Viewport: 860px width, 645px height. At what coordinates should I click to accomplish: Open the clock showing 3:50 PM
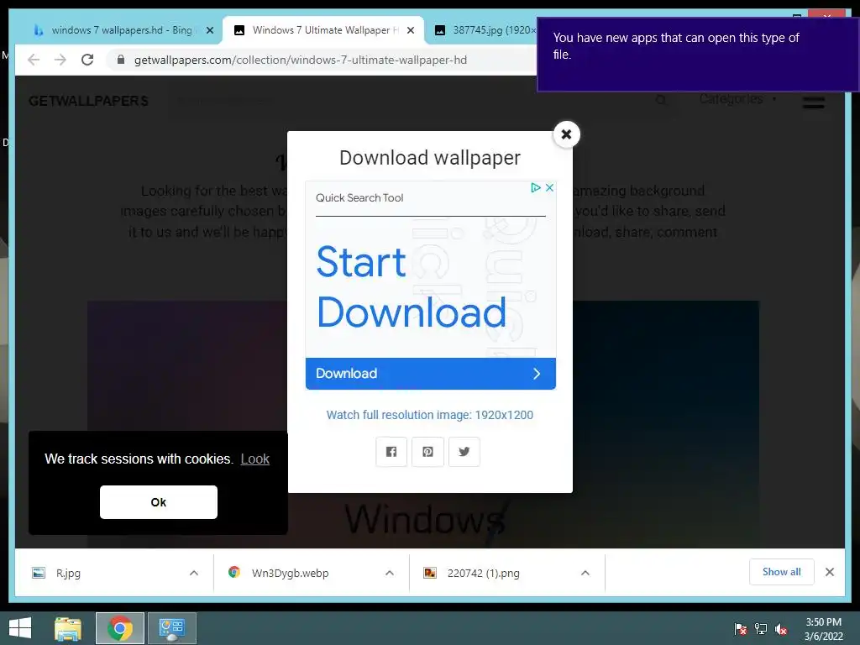823,629
